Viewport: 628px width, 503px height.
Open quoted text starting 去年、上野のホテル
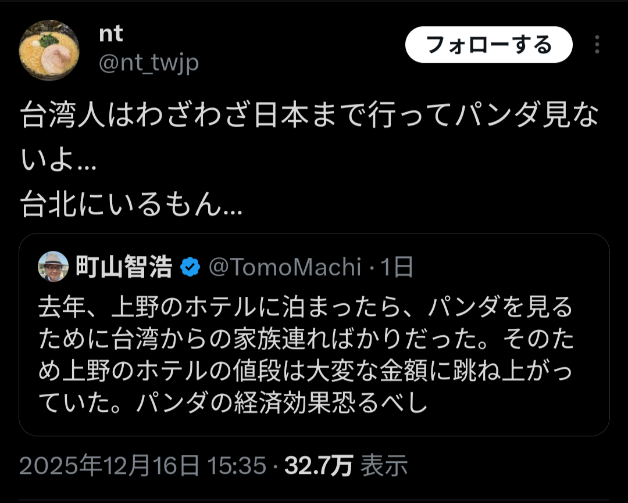click(306, 307)
